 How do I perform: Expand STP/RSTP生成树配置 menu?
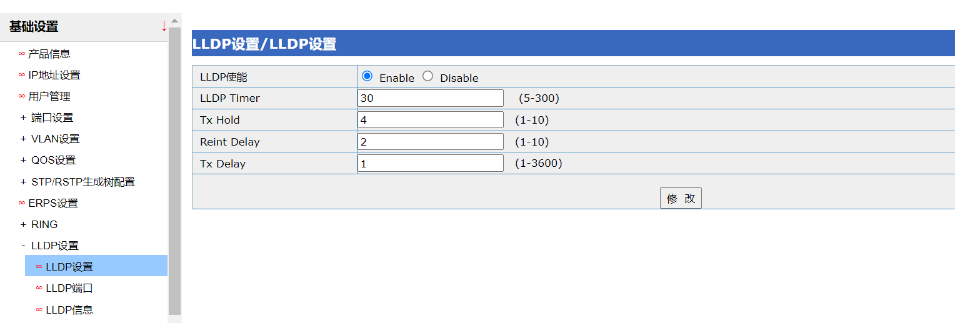point(82,182)
